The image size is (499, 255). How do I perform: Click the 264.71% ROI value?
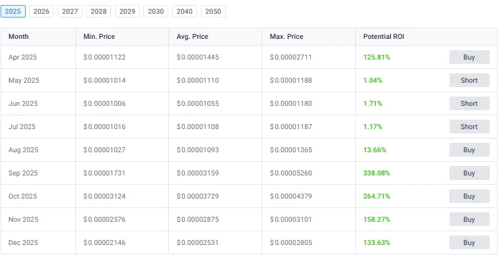click(377, 196)
